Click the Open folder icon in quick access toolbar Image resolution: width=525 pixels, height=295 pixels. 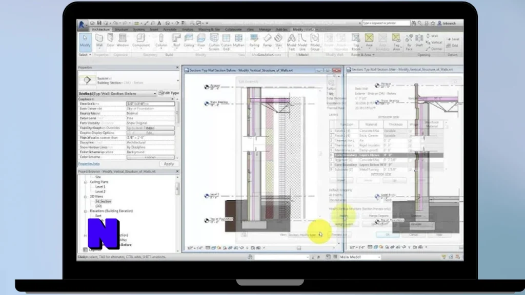[92, 23]
